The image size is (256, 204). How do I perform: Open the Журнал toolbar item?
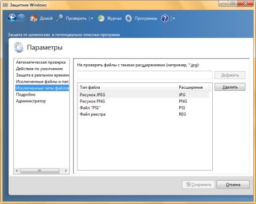coord(114,19)
